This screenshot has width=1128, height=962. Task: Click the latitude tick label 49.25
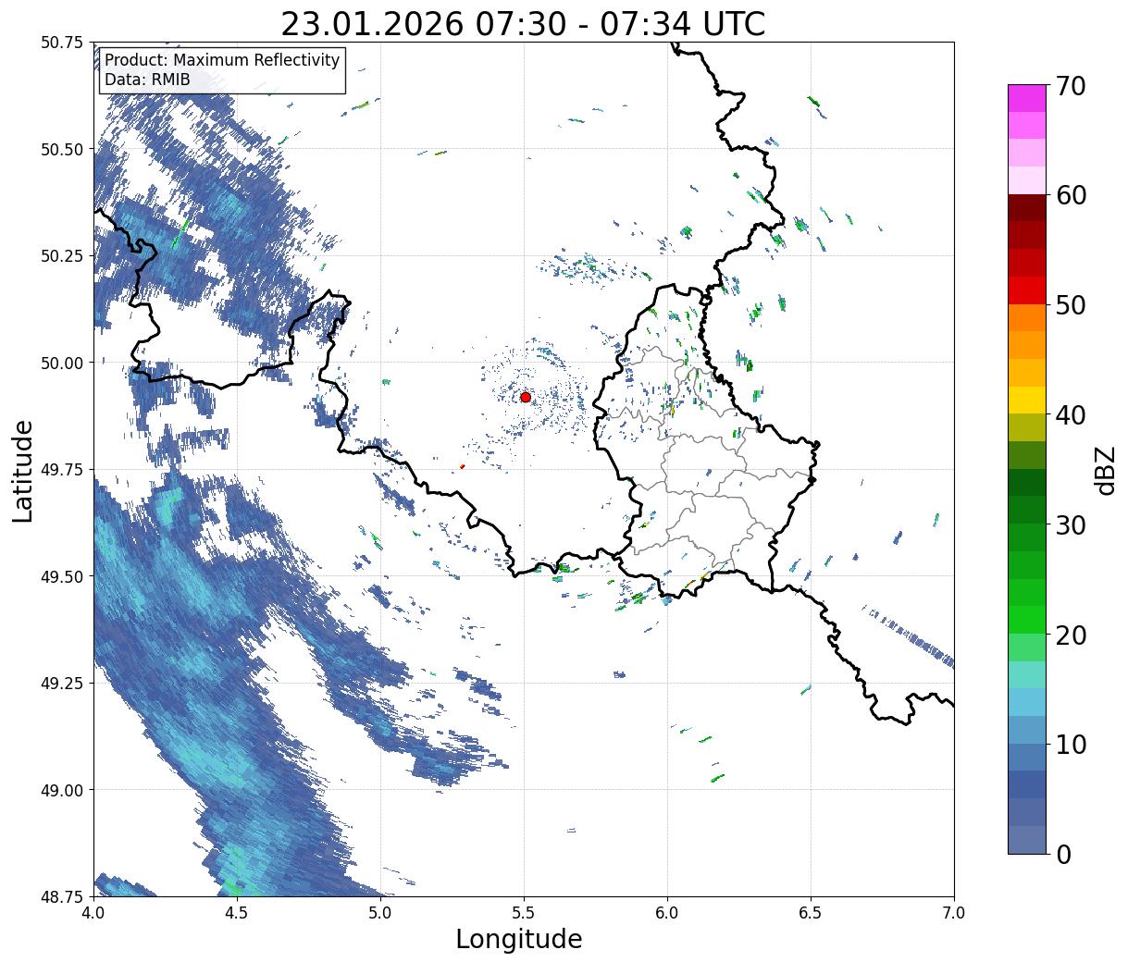[x=62, y=683]
